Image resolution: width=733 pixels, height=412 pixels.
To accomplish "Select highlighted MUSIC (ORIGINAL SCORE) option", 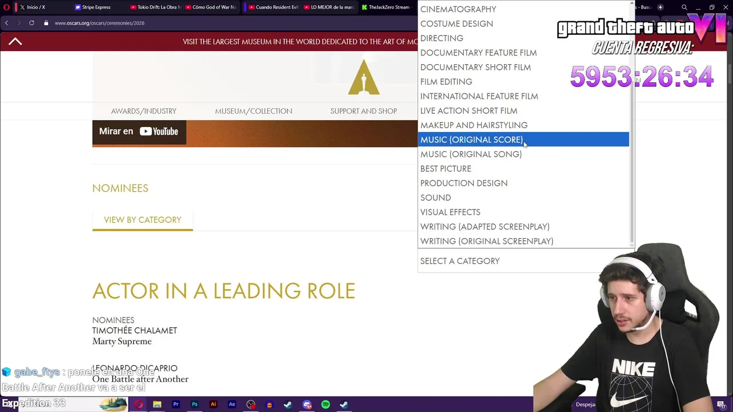I will 523,140.
